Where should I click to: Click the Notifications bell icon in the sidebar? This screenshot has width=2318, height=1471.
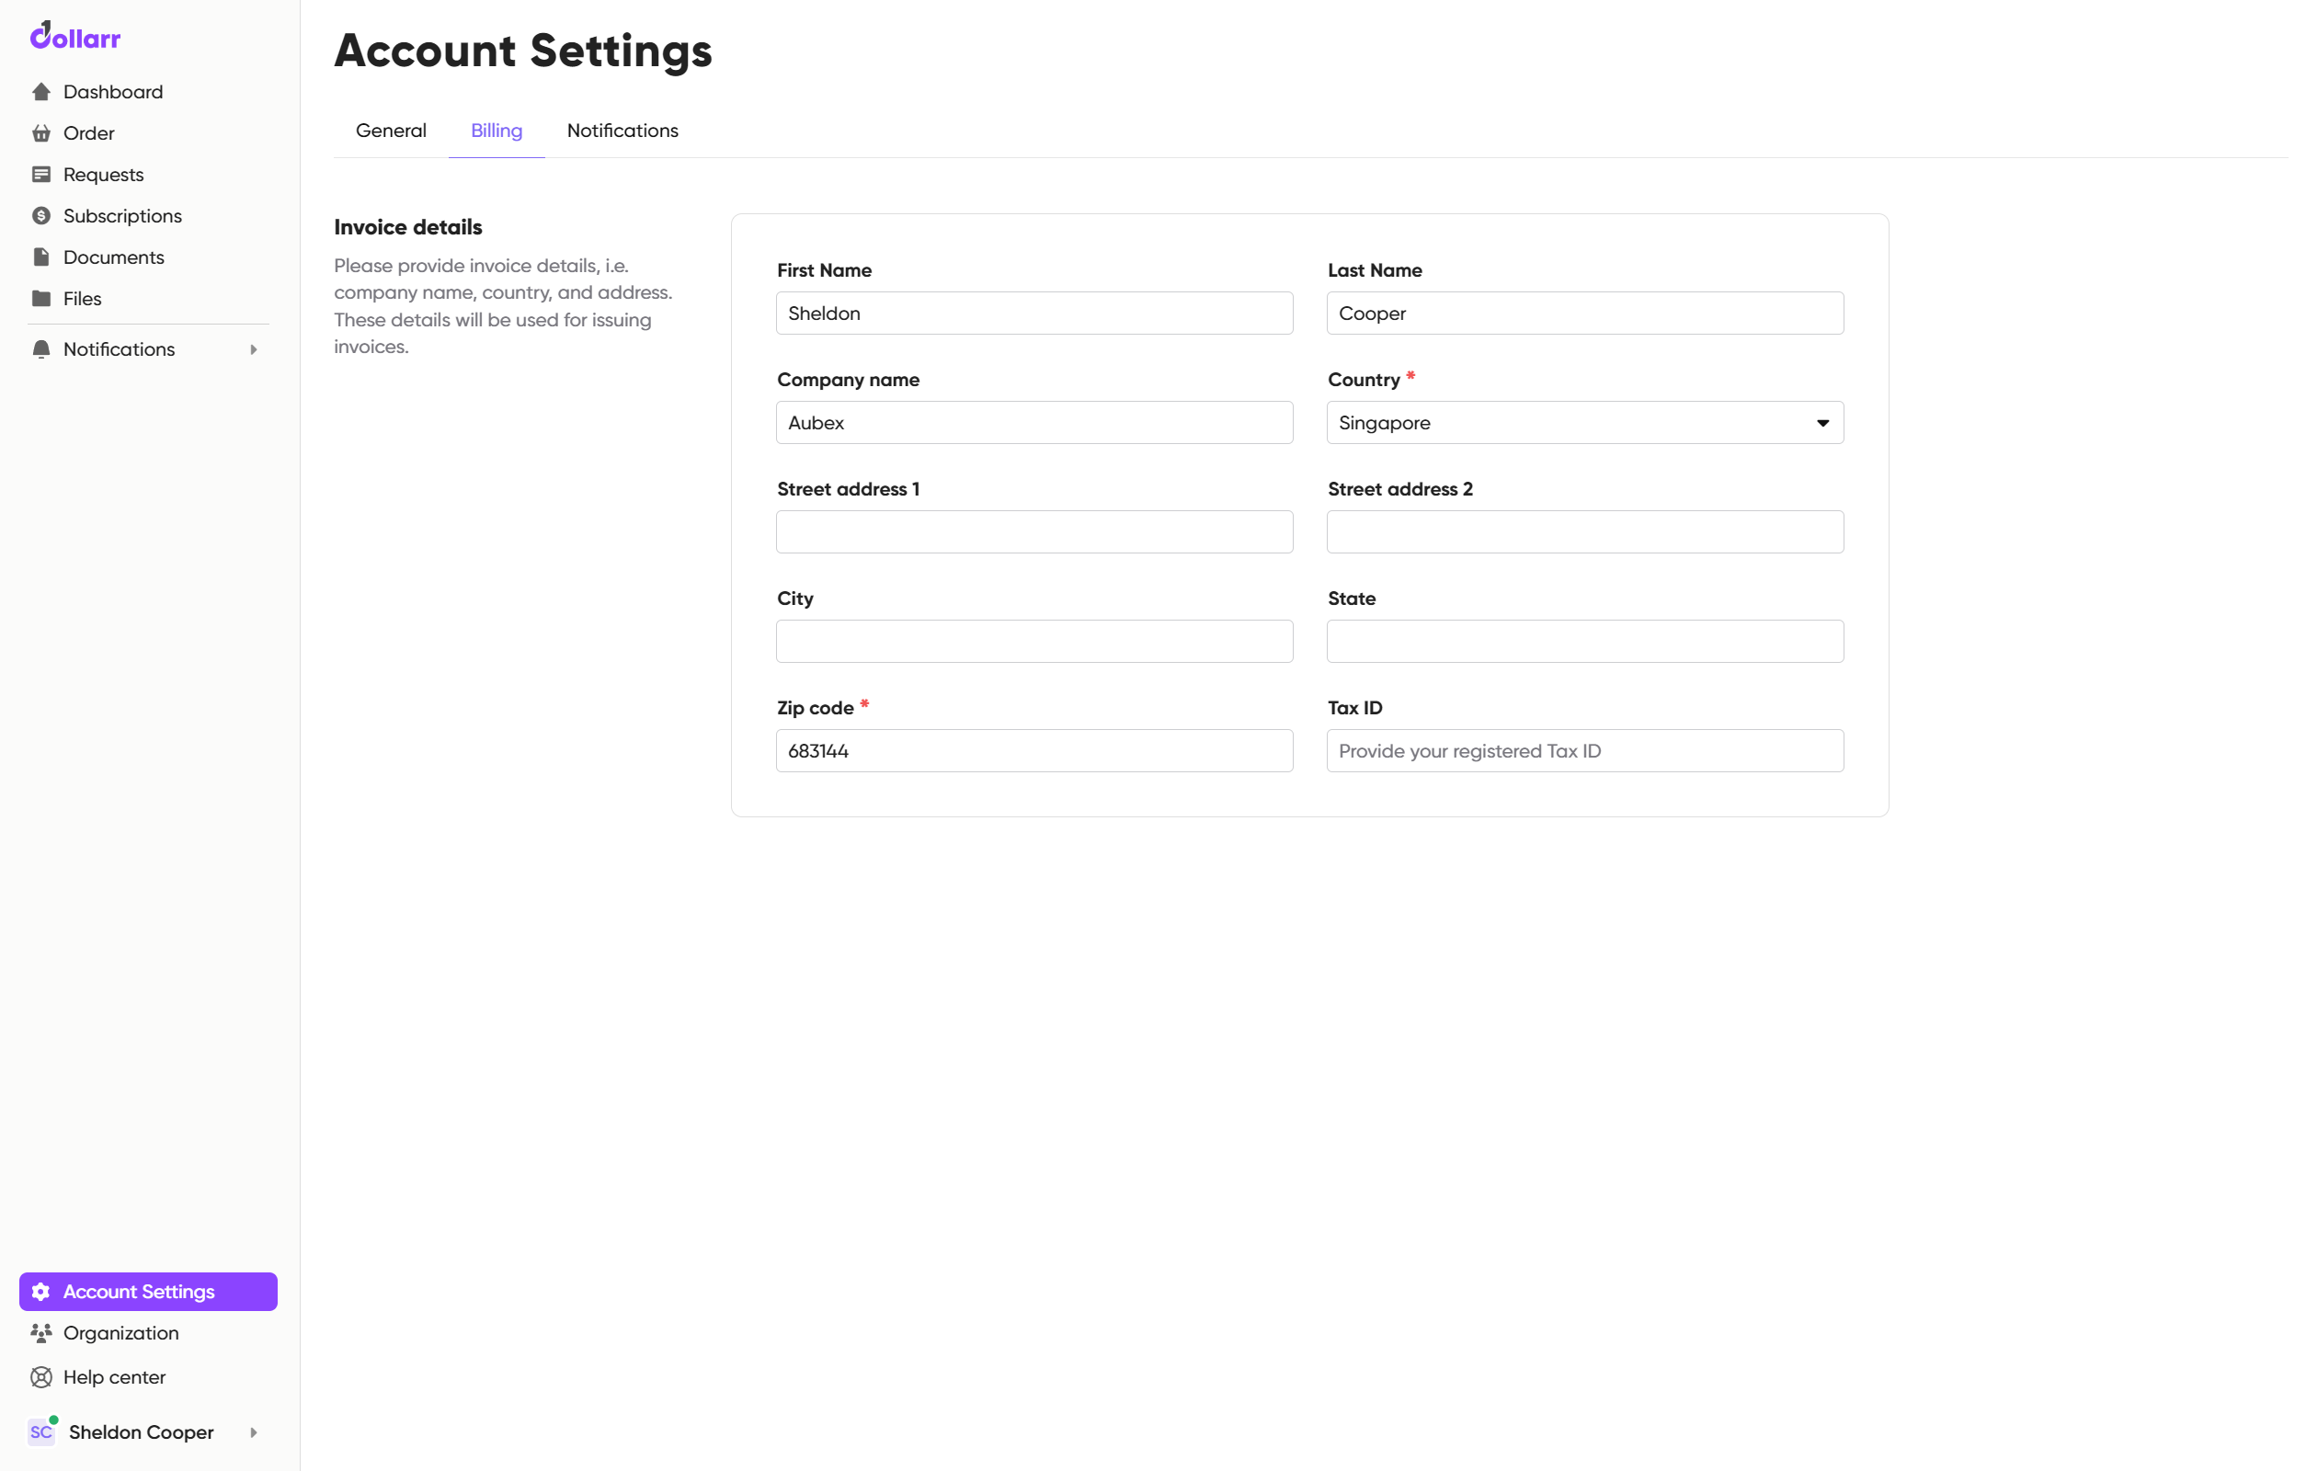(41, 349)
